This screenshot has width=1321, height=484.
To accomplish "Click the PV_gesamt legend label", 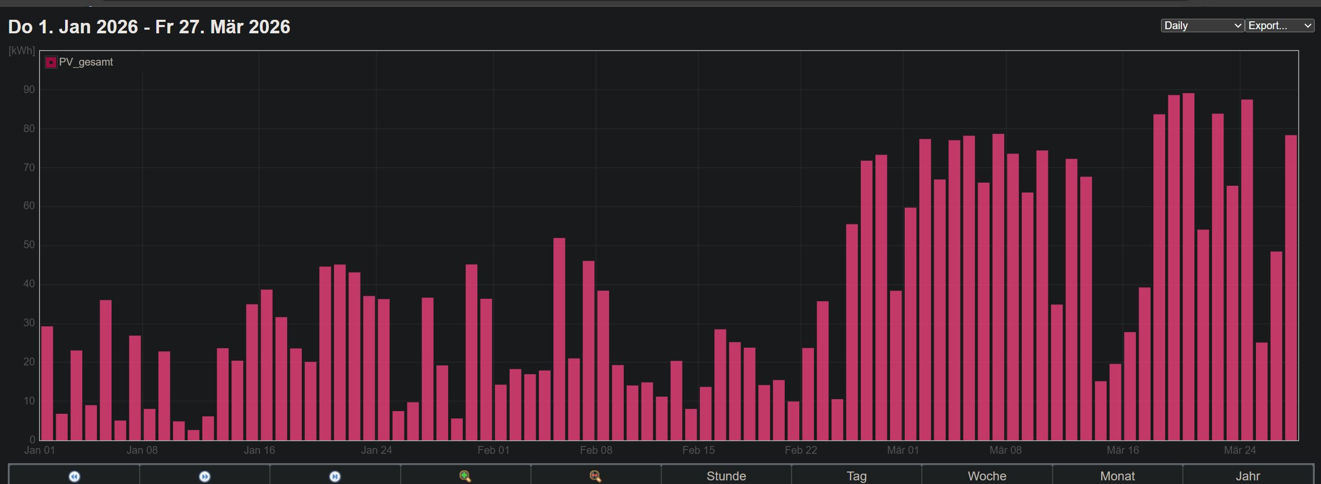I will 86,62.
